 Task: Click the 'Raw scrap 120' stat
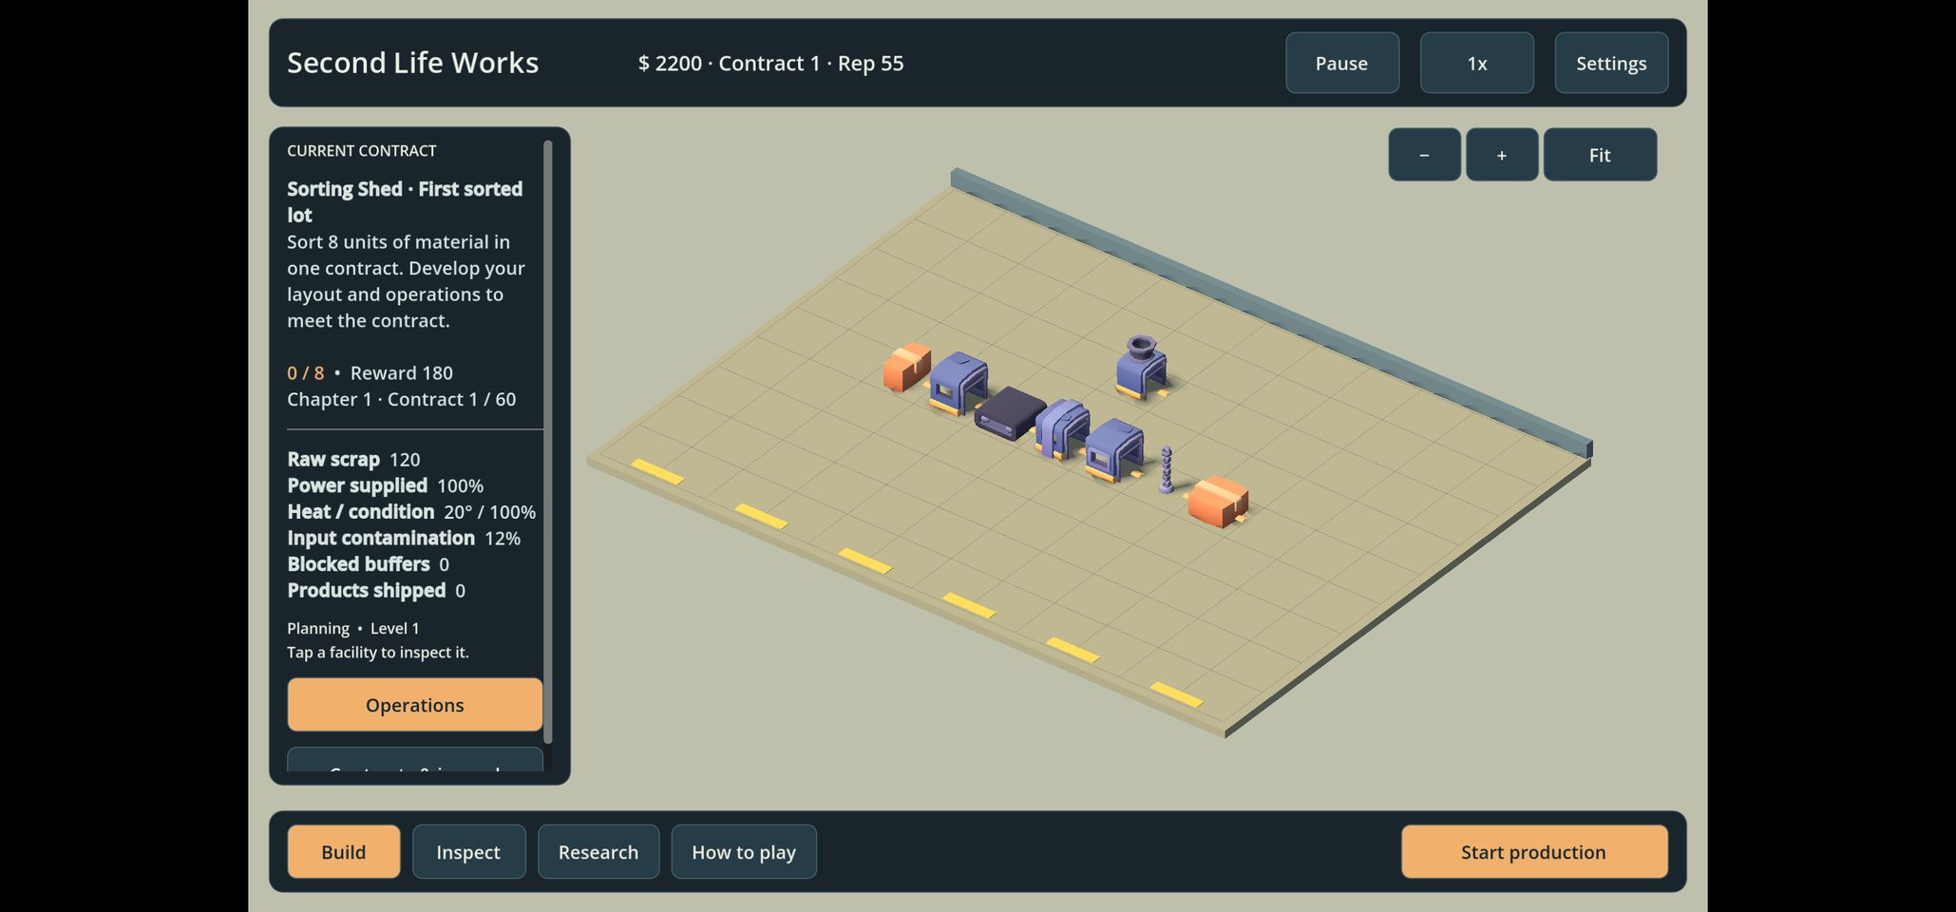pyautogui.click(x=353, y=460)
